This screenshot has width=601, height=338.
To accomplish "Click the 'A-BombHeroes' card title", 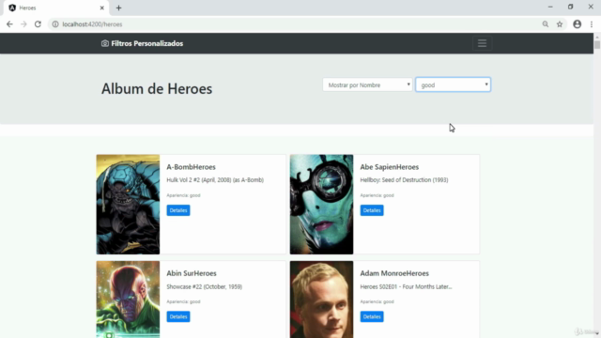I will (191, 167).
